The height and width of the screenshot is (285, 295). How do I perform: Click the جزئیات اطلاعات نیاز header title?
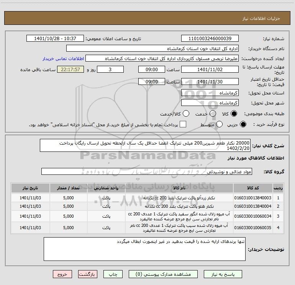click(x=261, y=18)
